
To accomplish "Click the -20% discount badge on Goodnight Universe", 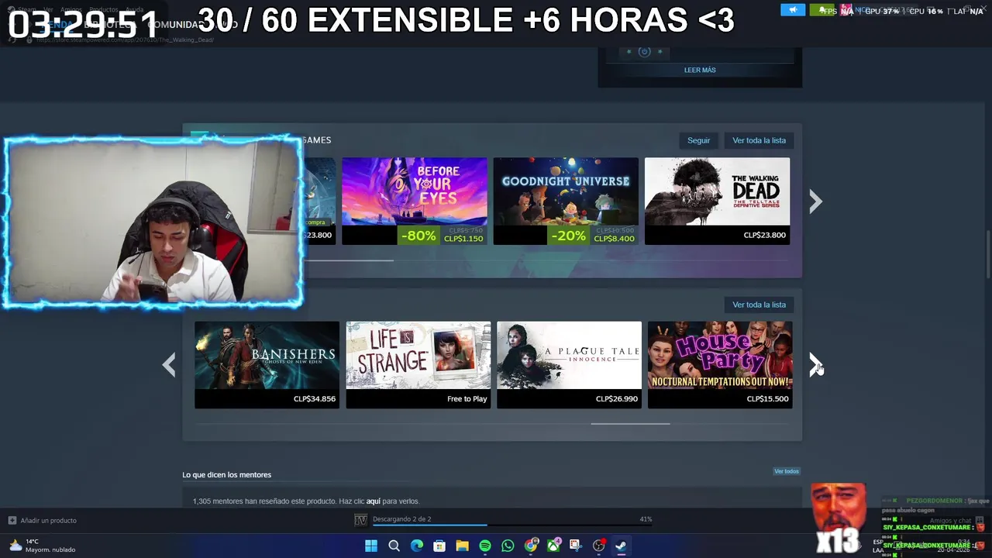I will (568, 236).
